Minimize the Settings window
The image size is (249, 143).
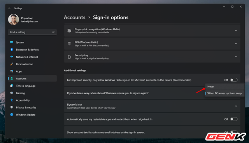click(x=224, y=7)
